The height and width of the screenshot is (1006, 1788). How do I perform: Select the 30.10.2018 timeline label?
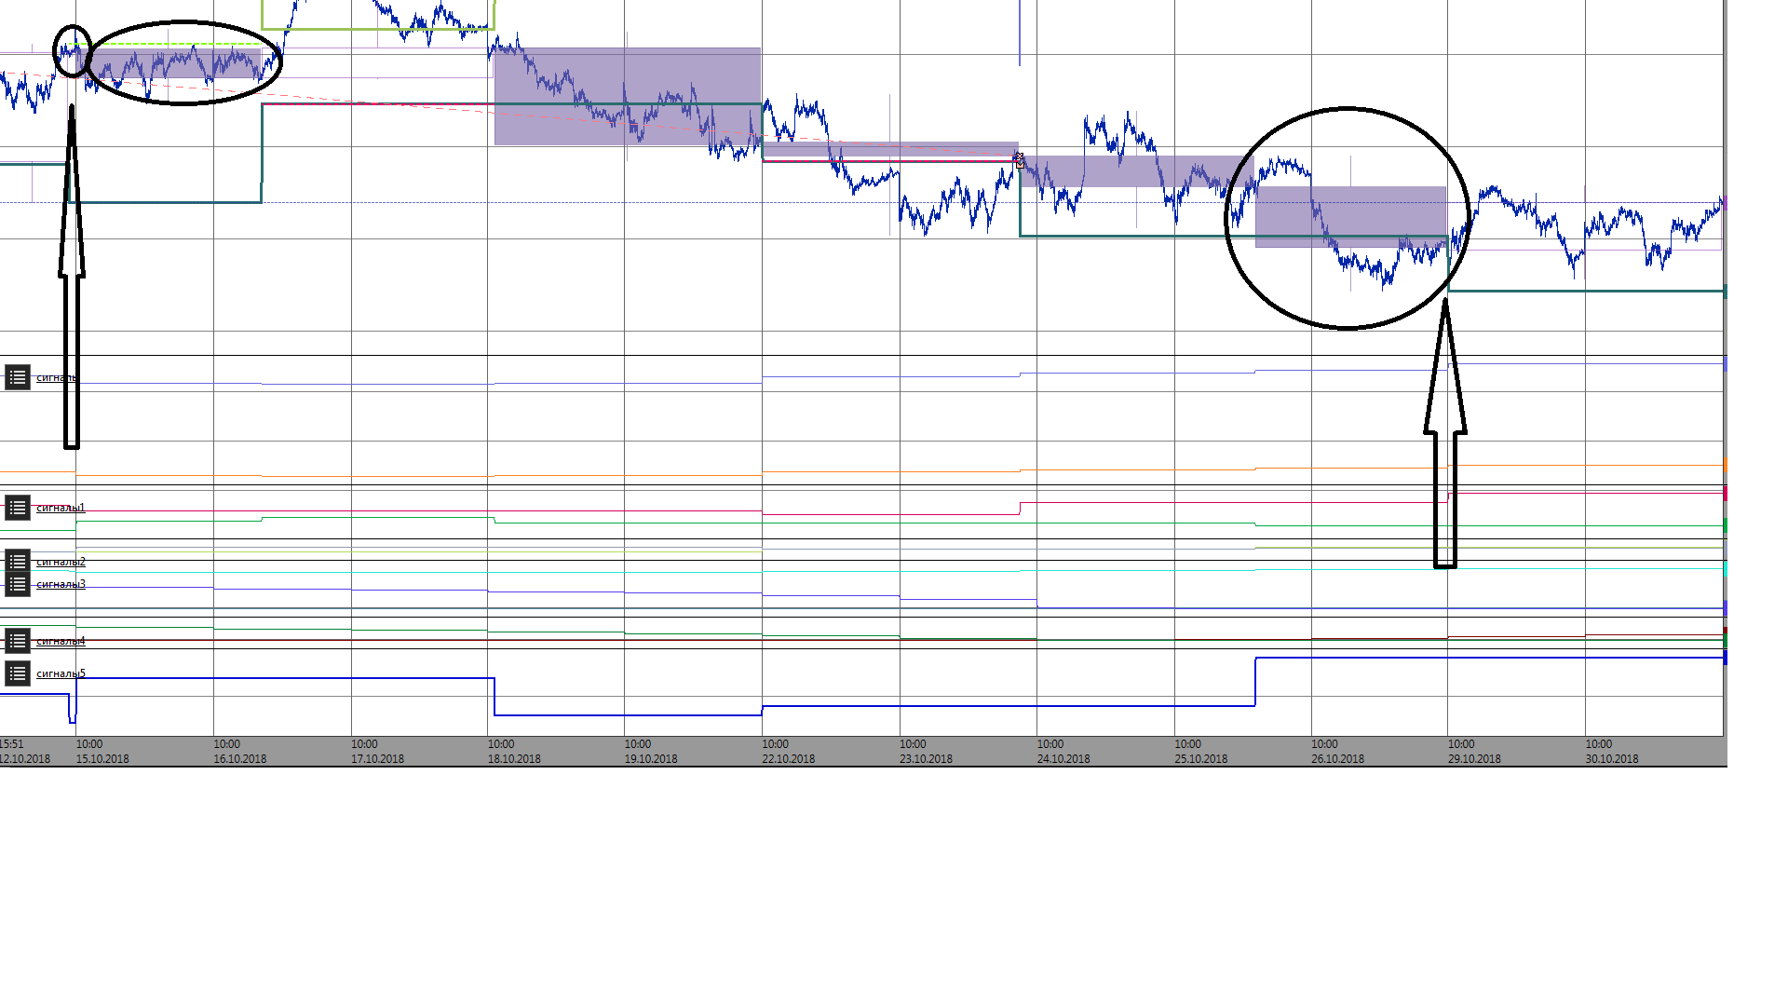1611,758
